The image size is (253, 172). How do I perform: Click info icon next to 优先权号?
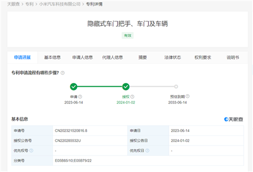31,150
